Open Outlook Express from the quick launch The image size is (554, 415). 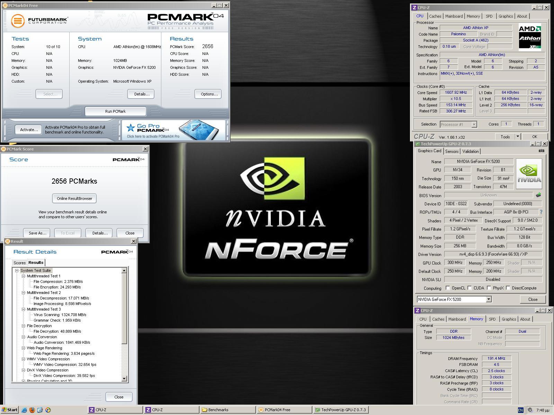pyautogui.click(x=40, y=410)
